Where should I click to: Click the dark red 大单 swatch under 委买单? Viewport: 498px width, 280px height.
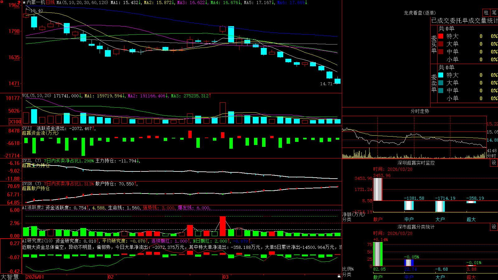(x=441, y=44)
